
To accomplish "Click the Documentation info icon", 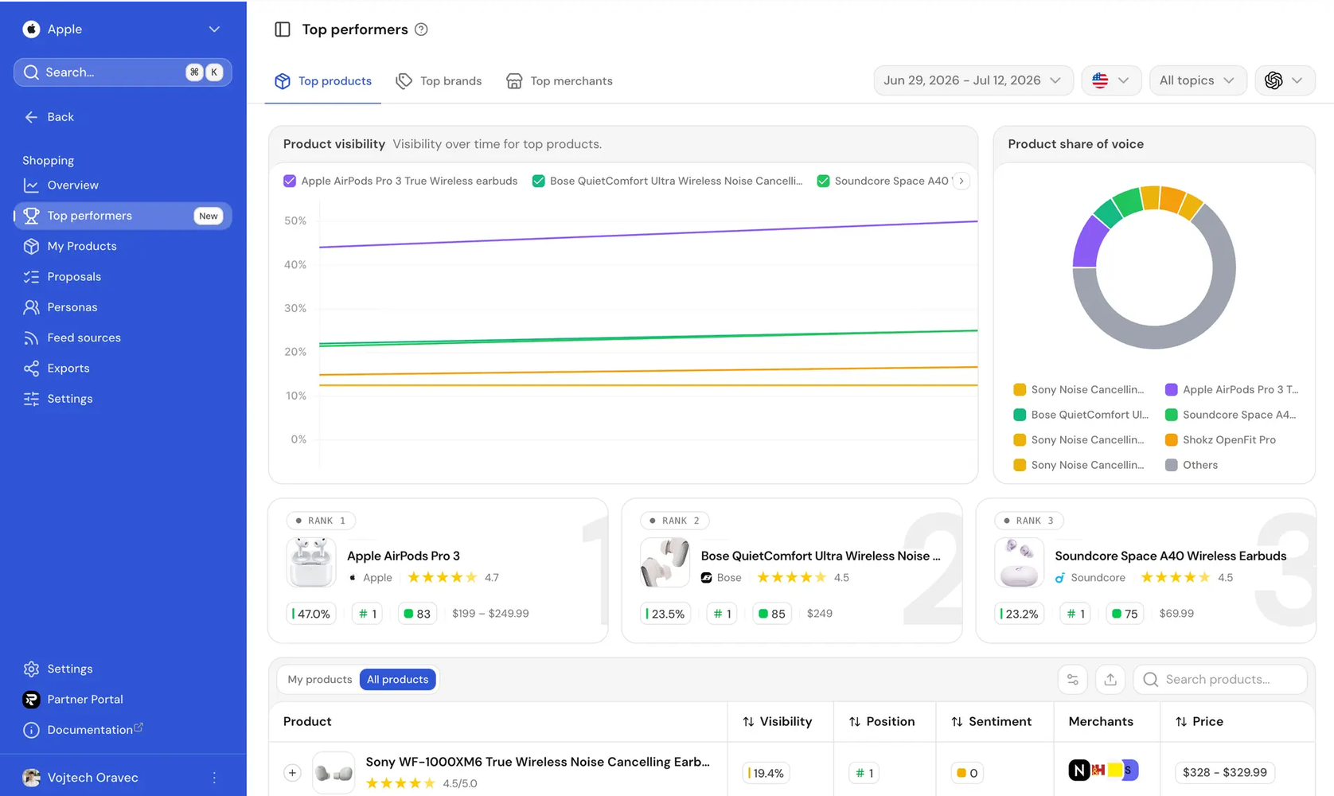I will tap(31, 730).
